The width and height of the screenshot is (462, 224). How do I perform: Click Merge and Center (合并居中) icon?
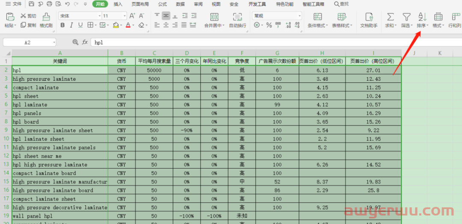214,17
